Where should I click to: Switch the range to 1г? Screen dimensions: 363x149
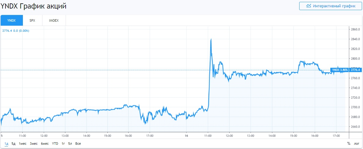pos(63,144)
